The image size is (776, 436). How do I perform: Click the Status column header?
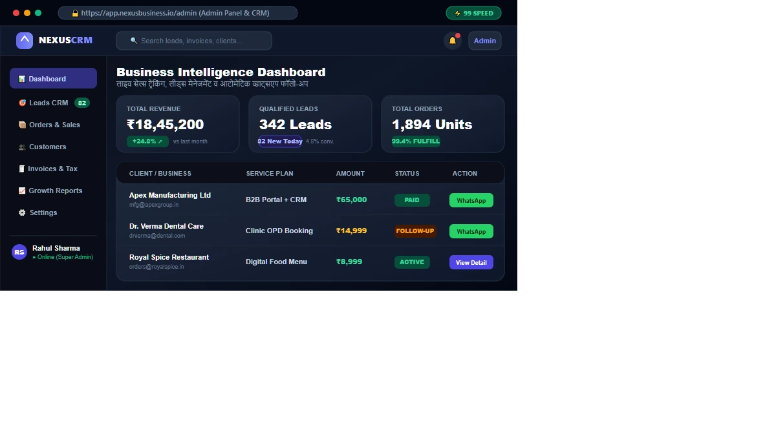coord(407,173)
